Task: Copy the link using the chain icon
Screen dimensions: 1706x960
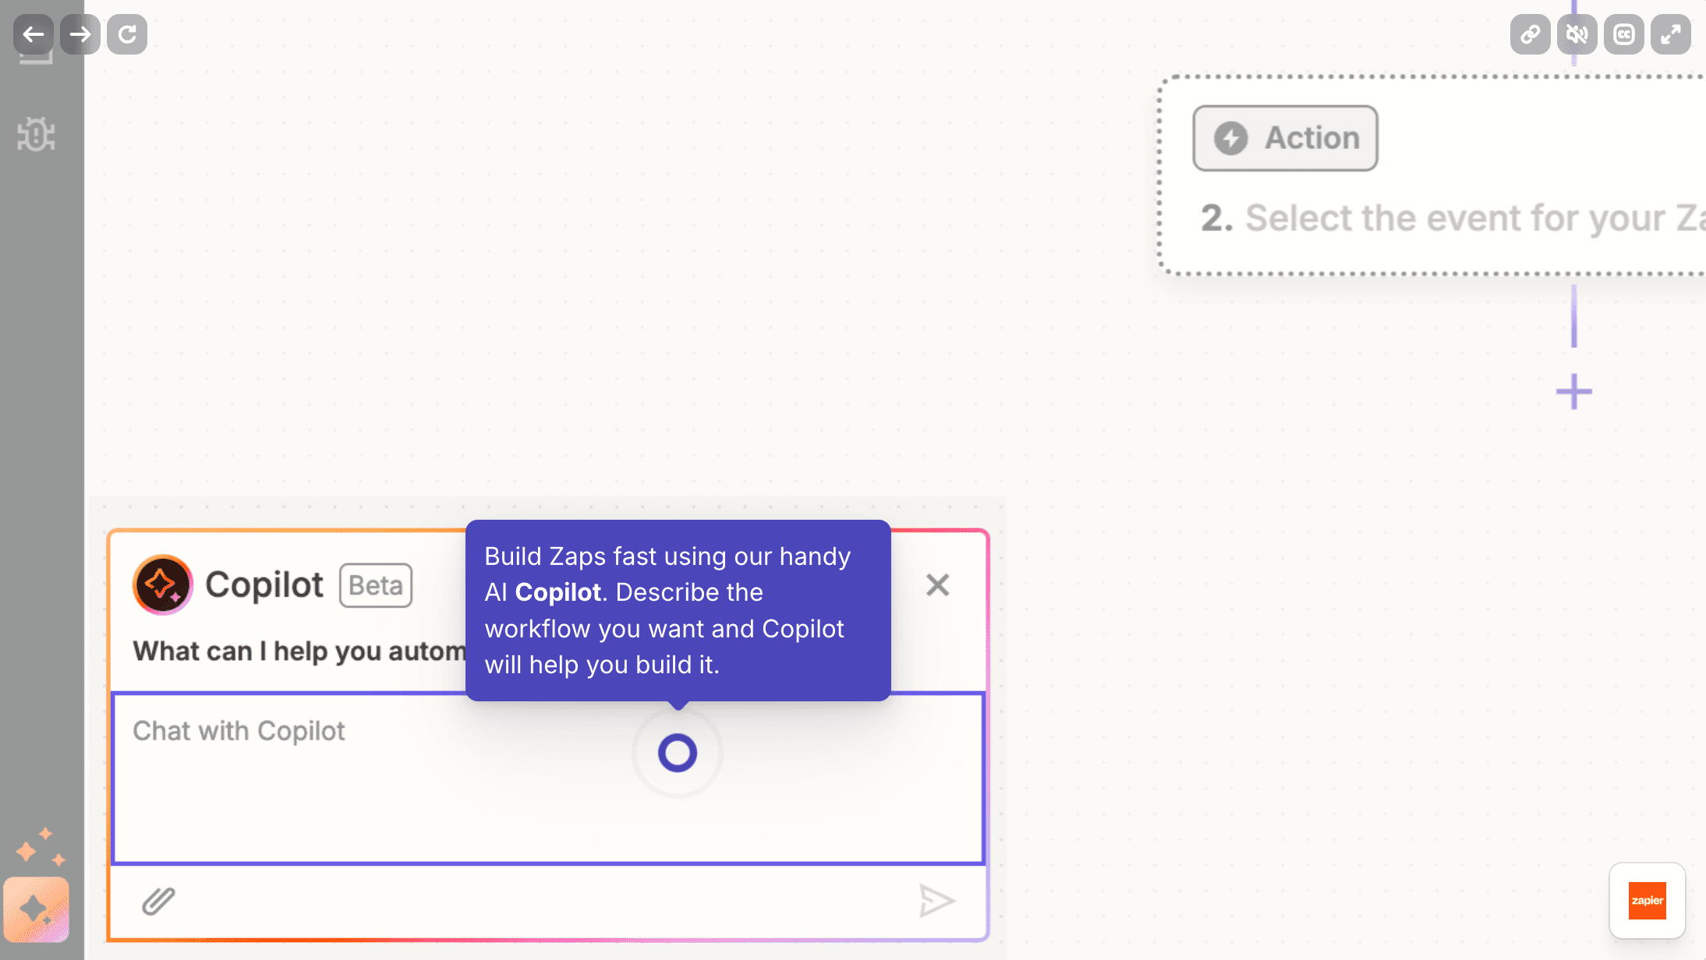Action: (1530, 34)
